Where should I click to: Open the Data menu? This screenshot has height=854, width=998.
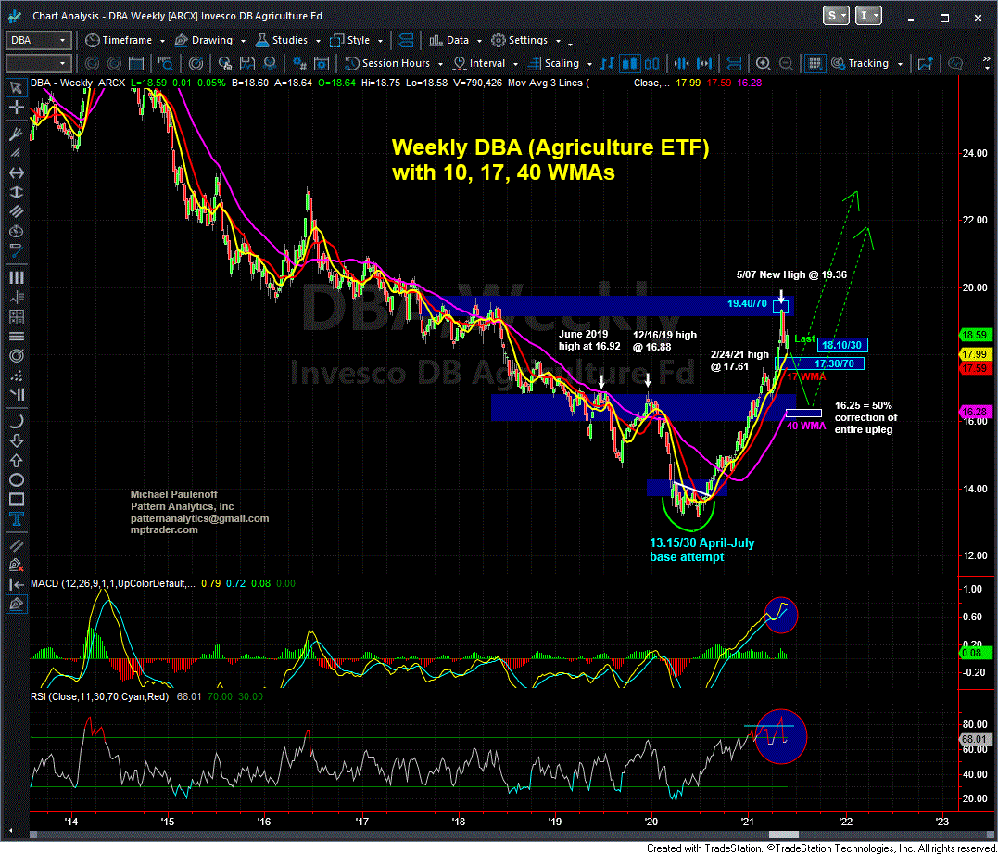tap(456, 40)
